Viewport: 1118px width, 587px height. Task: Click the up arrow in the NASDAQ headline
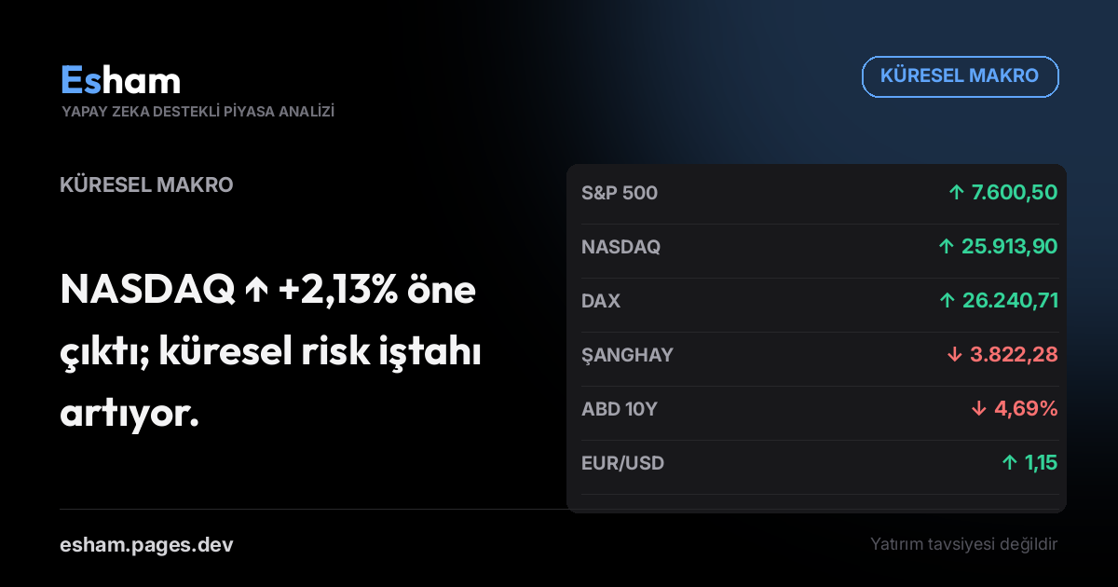(x=256, y=293)
